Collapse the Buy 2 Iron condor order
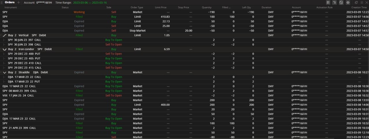The image size is (369, 139). [1, 49]
